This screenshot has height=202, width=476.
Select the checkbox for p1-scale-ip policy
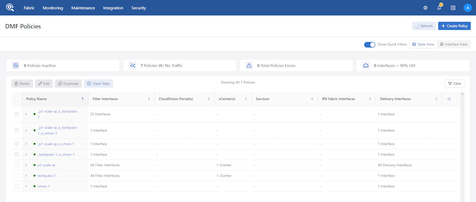coord(17,165)
